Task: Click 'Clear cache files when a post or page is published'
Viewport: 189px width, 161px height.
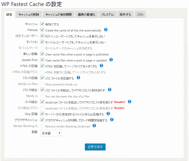Action: [x=77, y=55]
